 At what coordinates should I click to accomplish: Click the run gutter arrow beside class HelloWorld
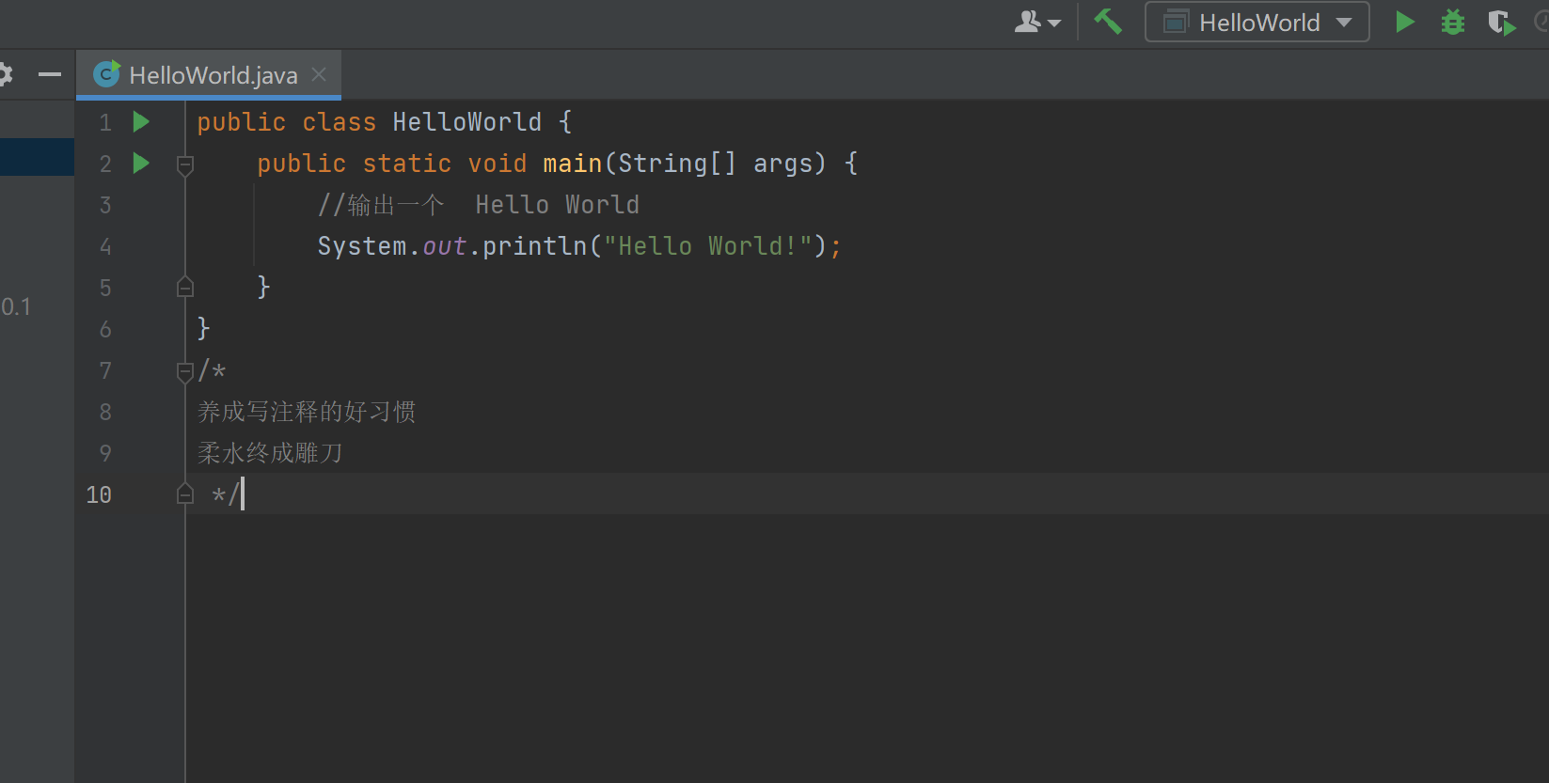(141, 122)
